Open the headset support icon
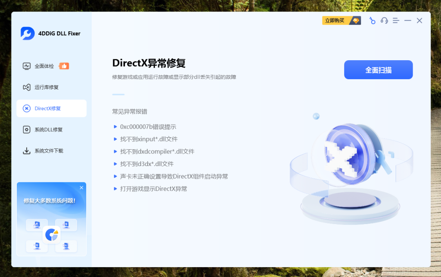The height and width of the screenshot is (277, 441). [384, 21]
